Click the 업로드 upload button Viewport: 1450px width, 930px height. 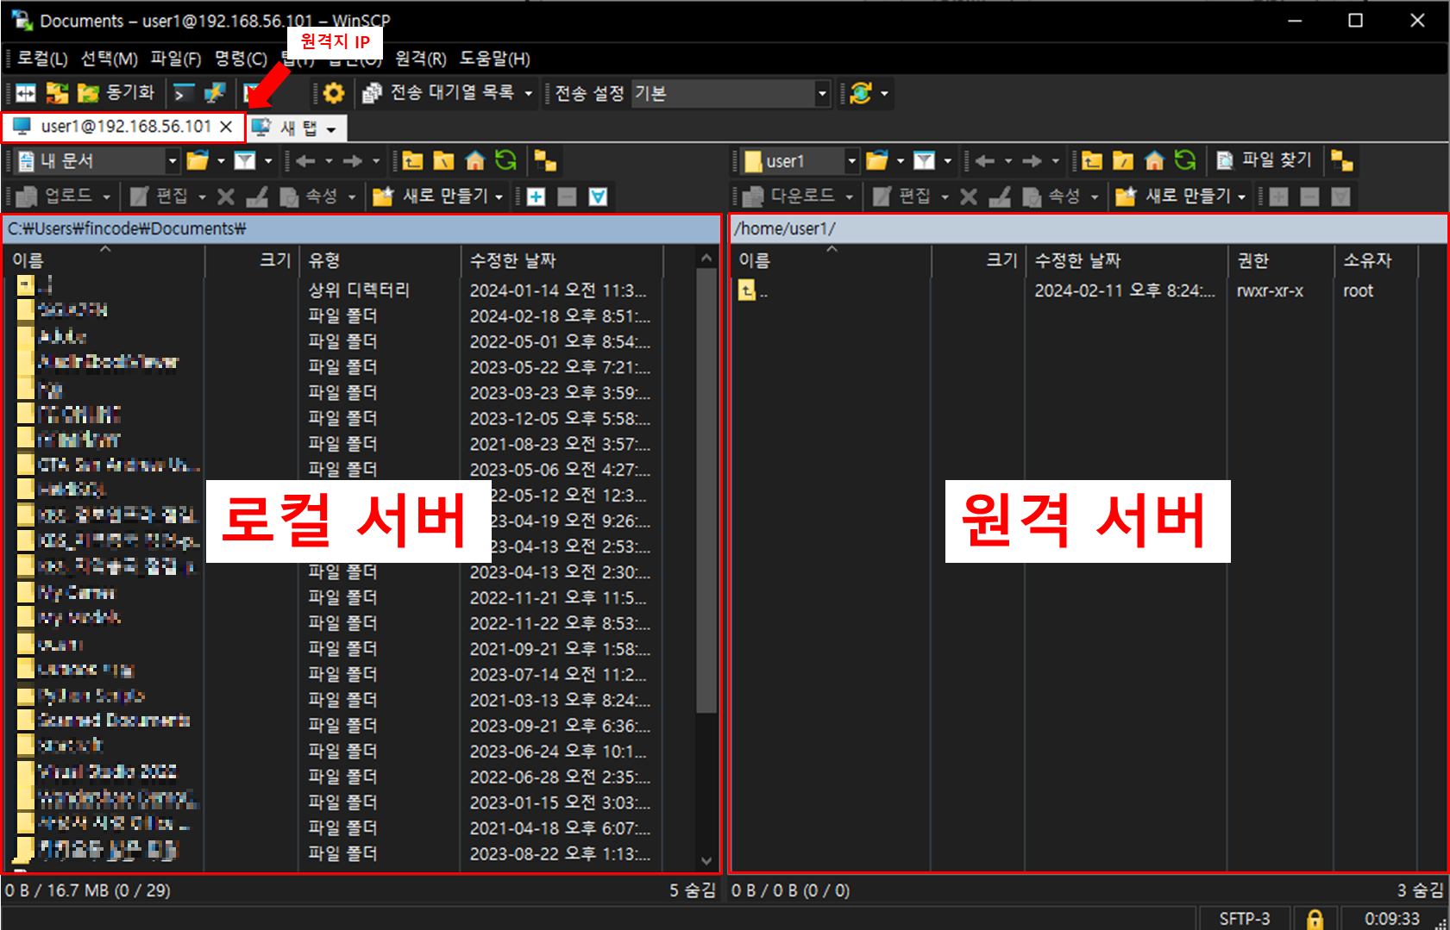pyautogui.click(x=55, y=197)
